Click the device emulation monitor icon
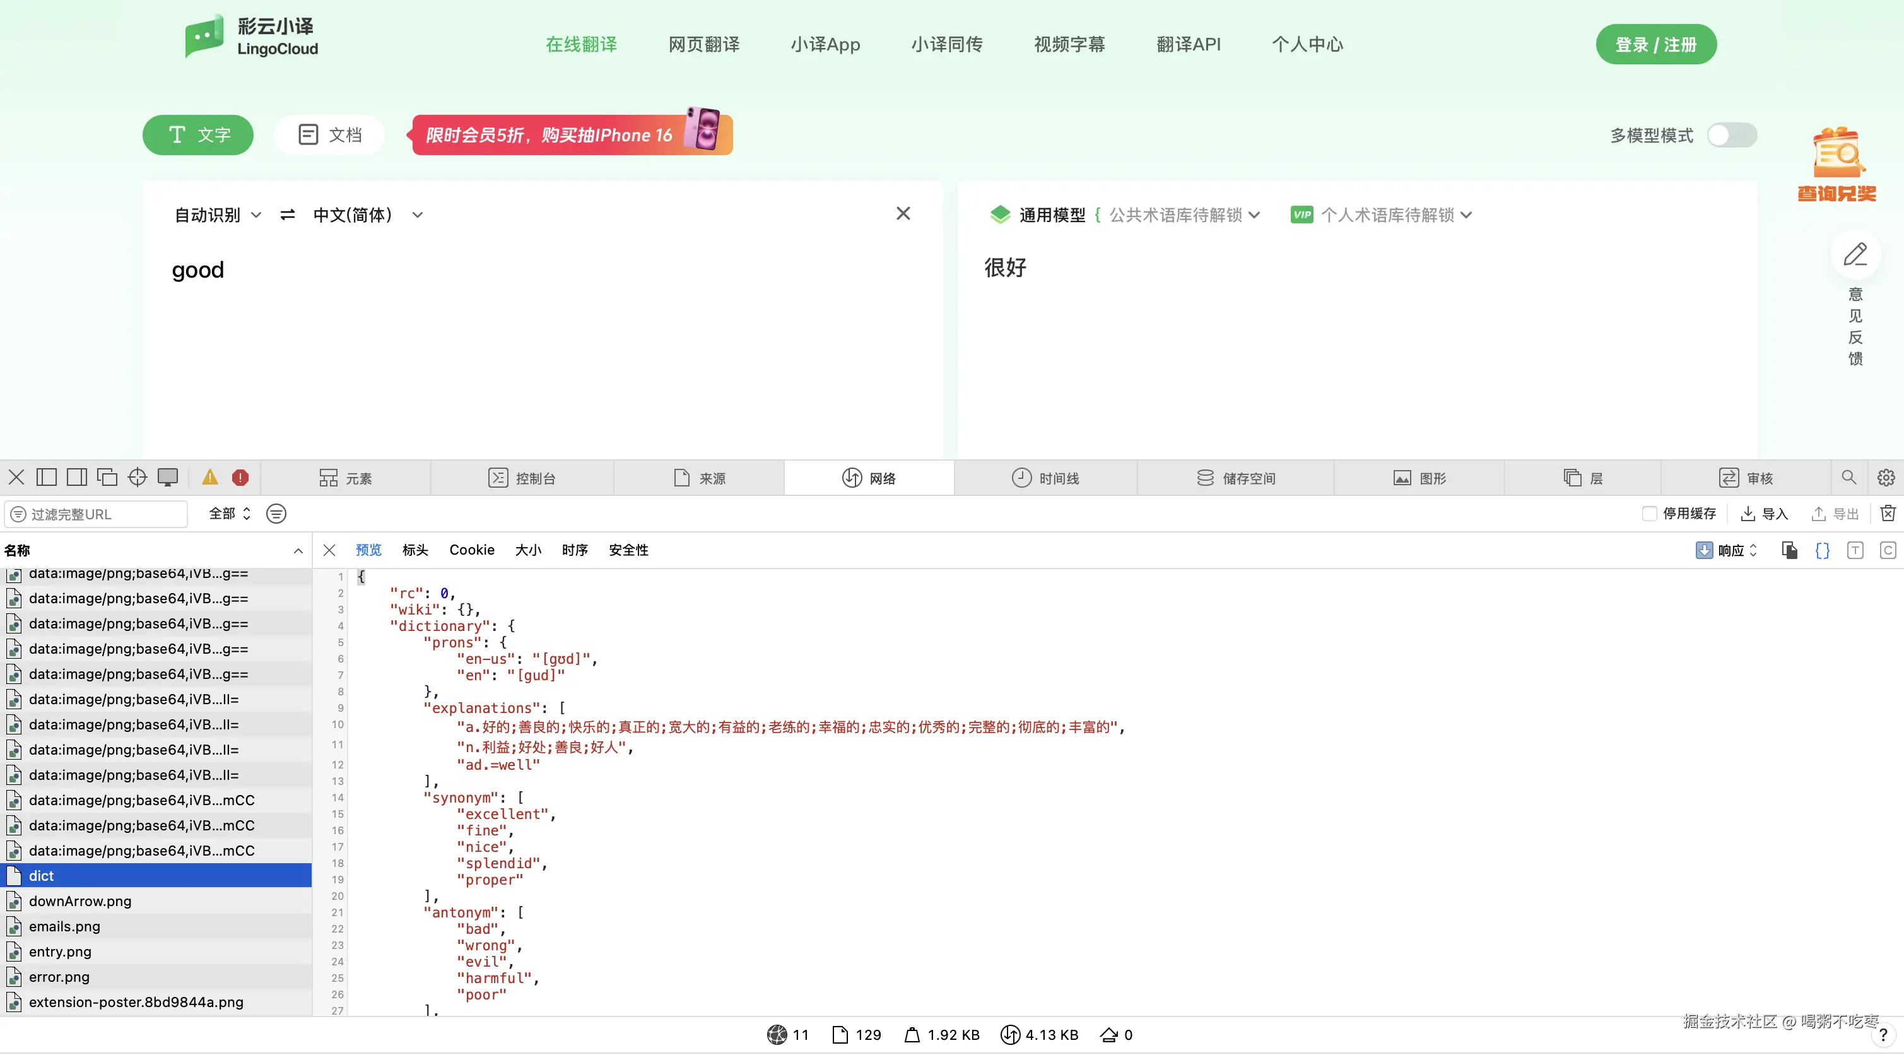Screen dimensions: 1904x1055 click(168, 478)
